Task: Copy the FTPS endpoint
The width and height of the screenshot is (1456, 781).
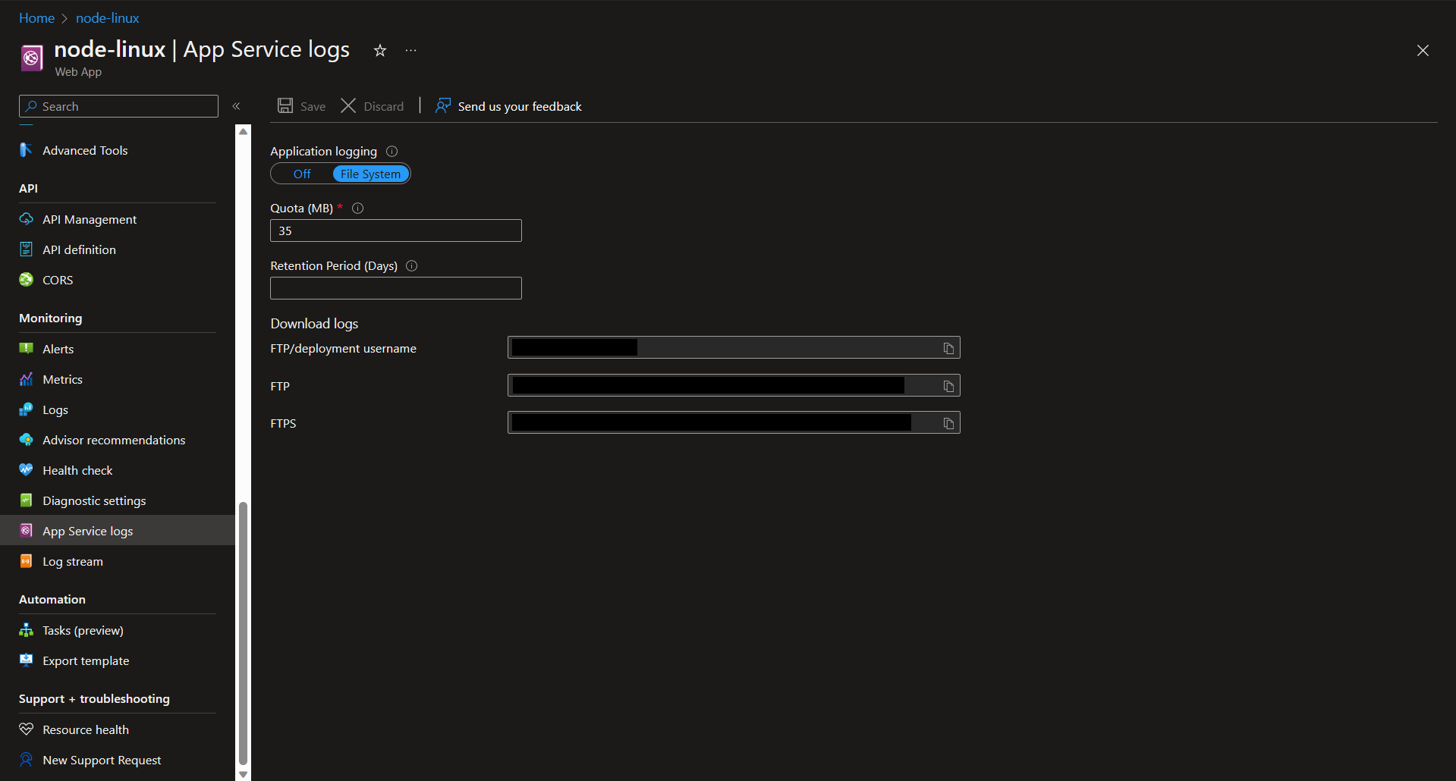Action: [948, 423]
